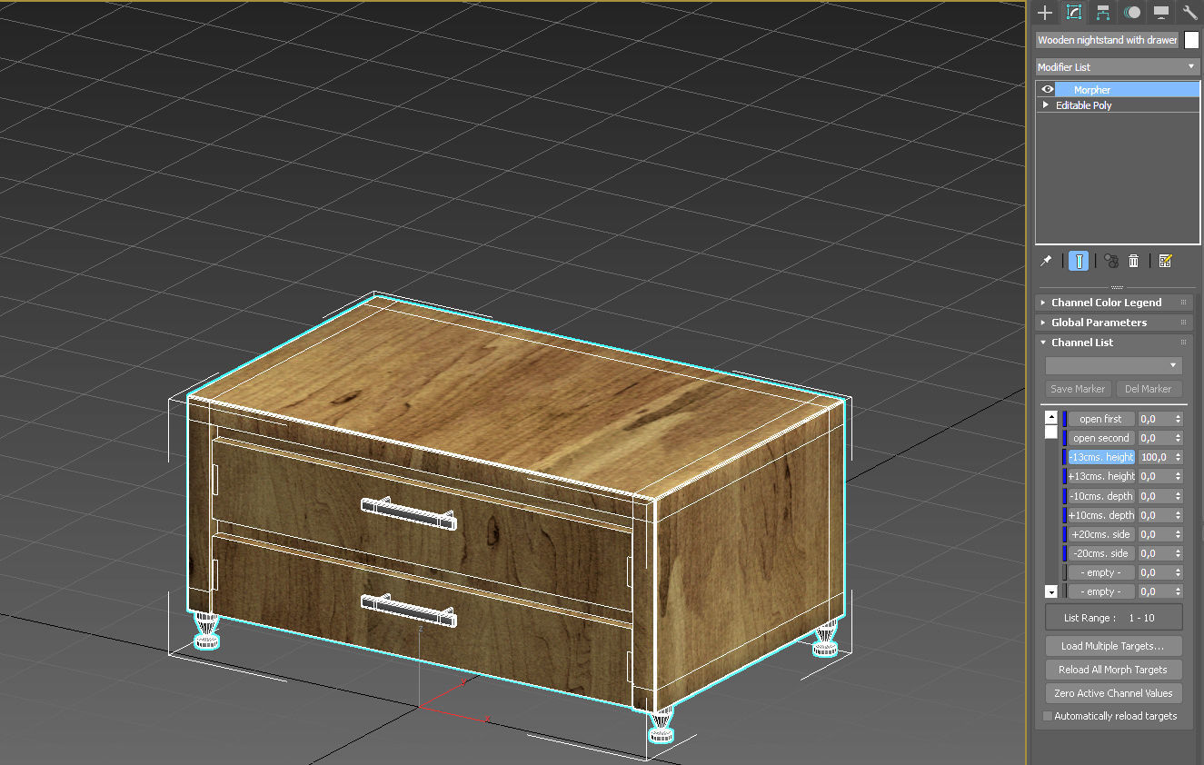Open the Utilities wrench panel tab
The height and width of the screenshot is (765, 1204).
click(x=1189, y=13)
